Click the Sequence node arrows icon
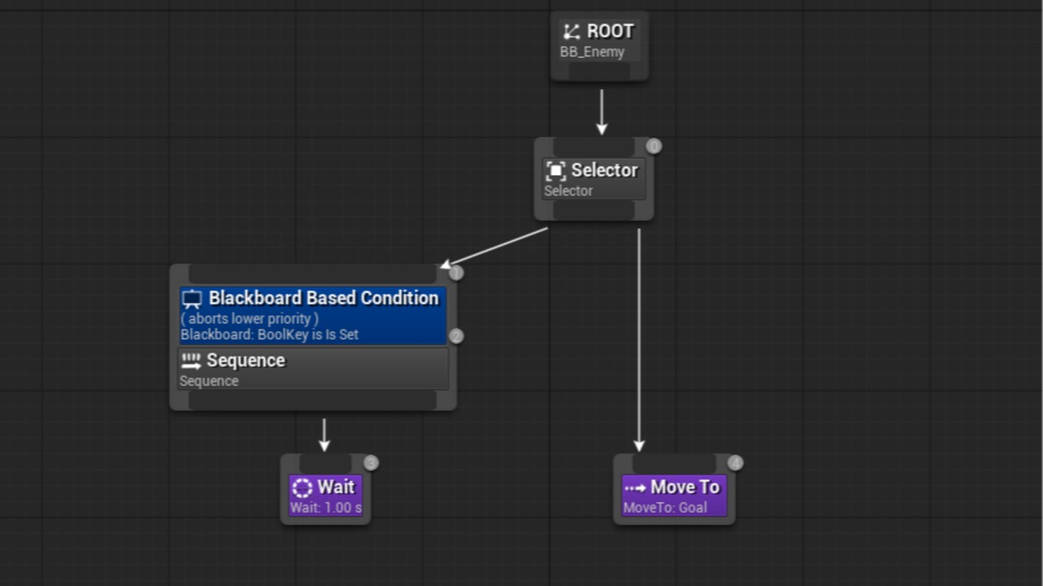1043x586 pixels. 191,361
